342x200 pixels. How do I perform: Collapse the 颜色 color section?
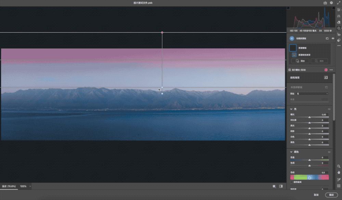tap(292, 152)
